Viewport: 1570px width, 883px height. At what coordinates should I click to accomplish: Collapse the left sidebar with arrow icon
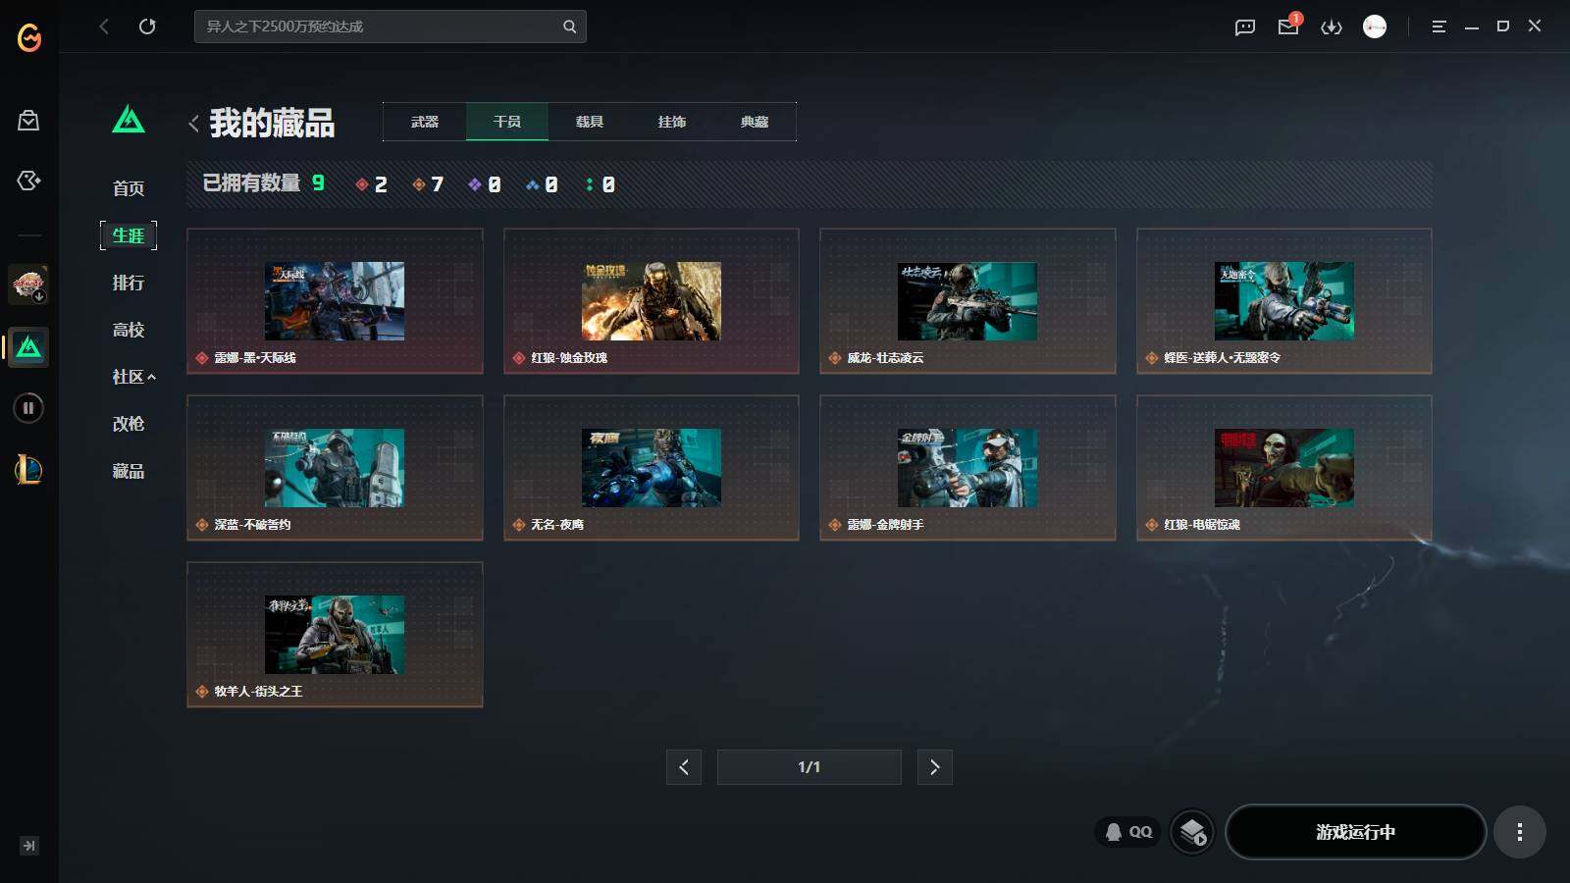click(x=28, y=846)
